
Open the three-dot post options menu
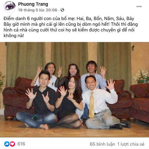pyautogui.click(x=139, y=7)
